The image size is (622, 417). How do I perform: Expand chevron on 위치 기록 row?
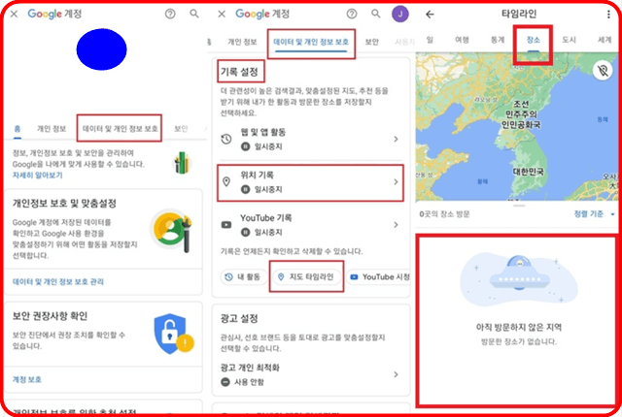click(396, 182)
